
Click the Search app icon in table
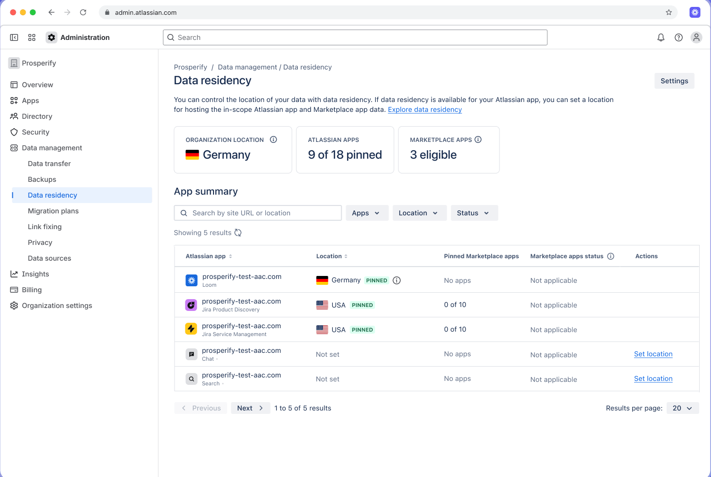191,379
